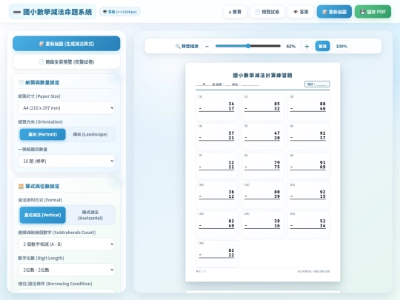Click the 算式與位數設定 section icon
The height and width of the screenshot is (300, 400).
pos(21,186)
